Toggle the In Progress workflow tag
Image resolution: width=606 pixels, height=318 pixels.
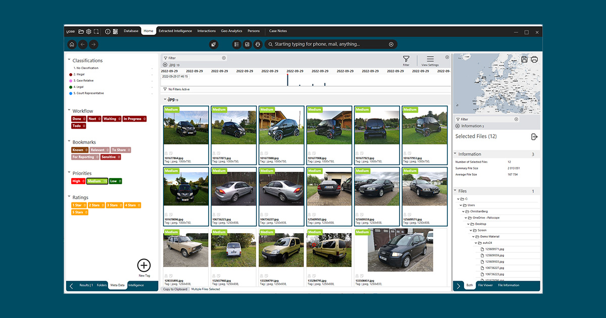click(134, 119)
